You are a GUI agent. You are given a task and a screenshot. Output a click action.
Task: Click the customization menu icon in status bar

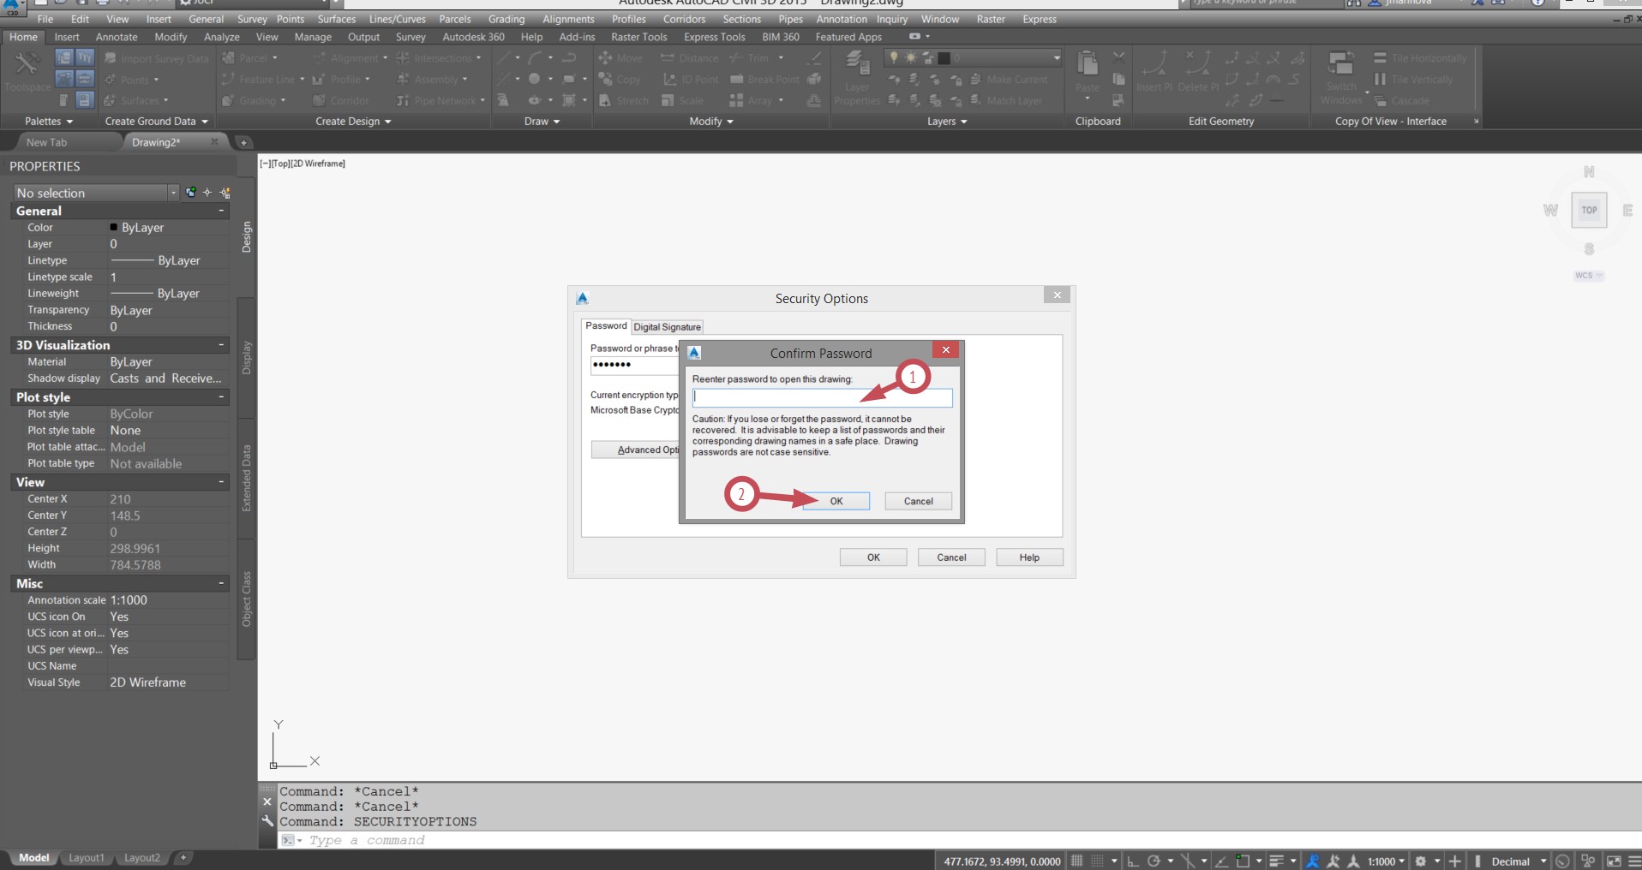(x=1633, y=861)
